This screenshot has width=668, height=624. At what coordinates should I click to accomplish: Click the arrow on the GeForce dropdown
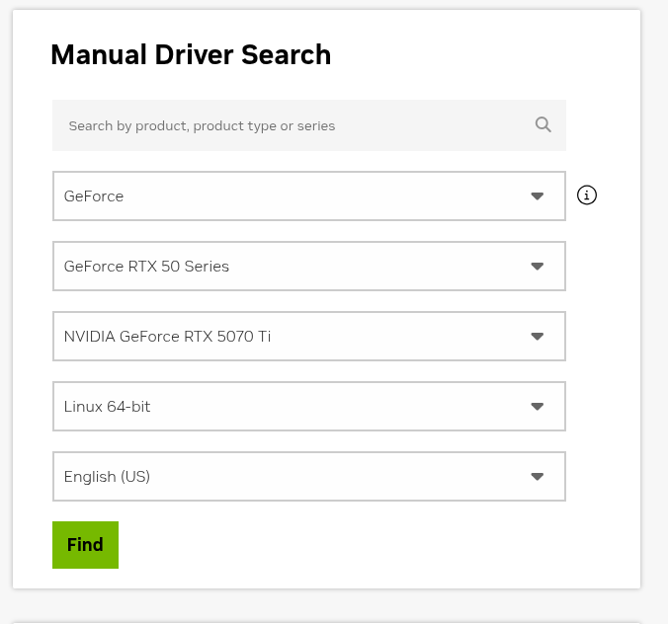point(538,196)
